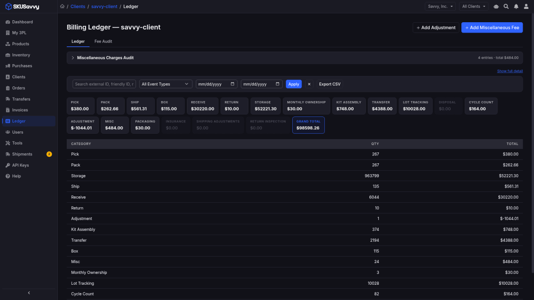Viewport: 534px width, 300px height.
Task: Click Add Miscellaneous Fee button
Action: (492, 28)
